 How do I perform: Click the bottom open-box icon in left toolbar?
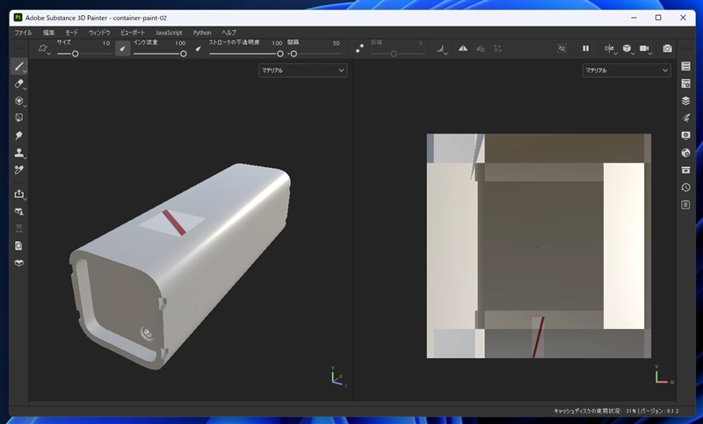18,263
